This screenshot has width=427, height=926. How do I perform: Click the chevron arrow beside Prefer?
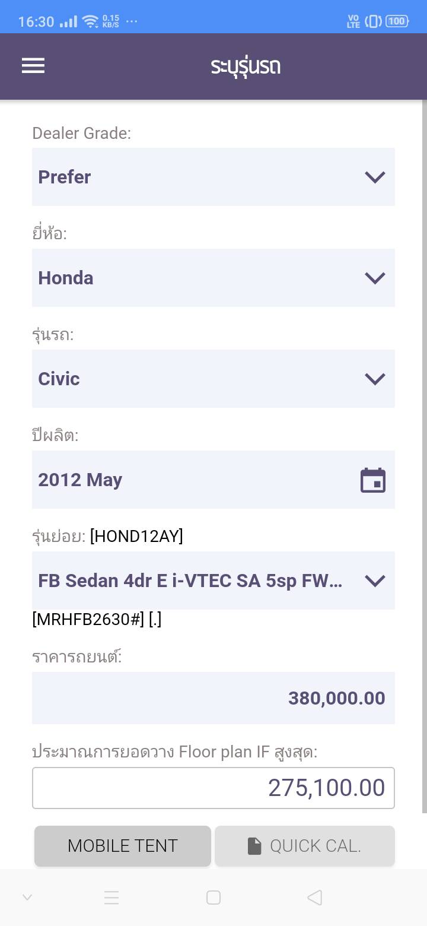coord(375,177)
